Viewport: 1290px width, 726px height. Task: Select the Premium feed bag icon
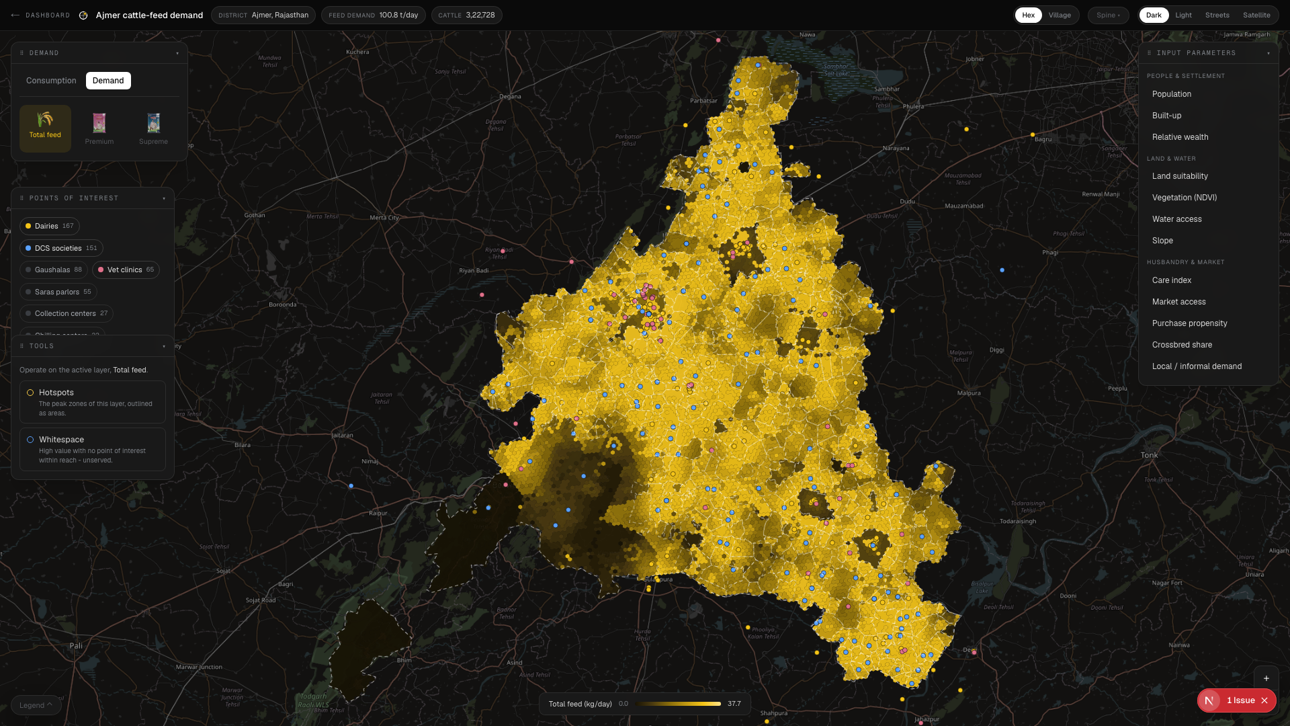point(99,122)
